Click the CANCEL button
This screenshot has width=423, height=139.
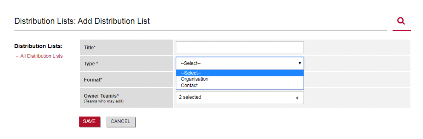pos(121,122)
